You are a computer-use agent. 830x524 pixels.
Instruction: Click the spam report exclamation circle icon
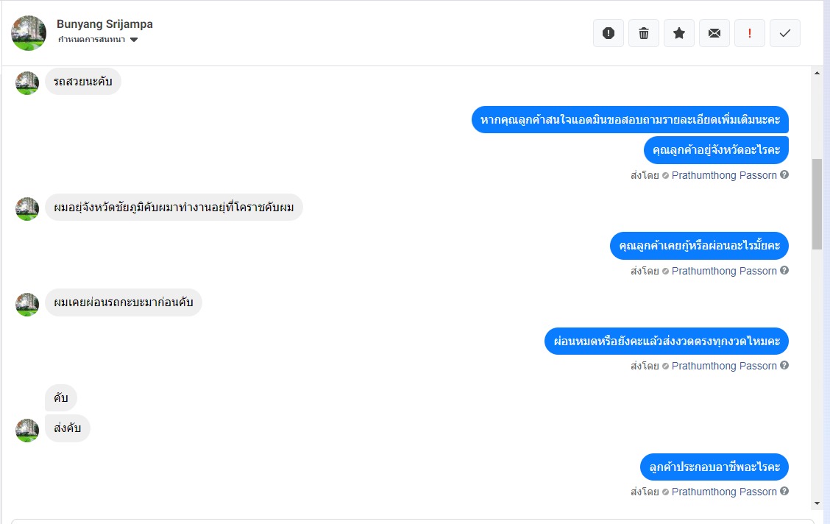(x=609, y=33)
